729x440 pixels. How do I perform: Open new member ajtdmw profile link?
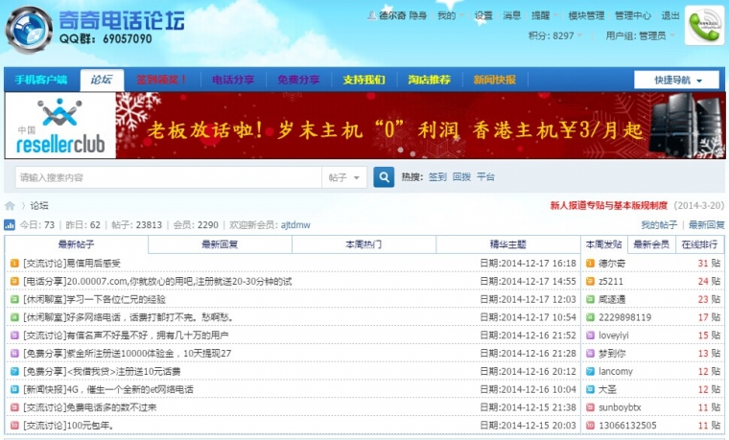click(x=295, y=225)
